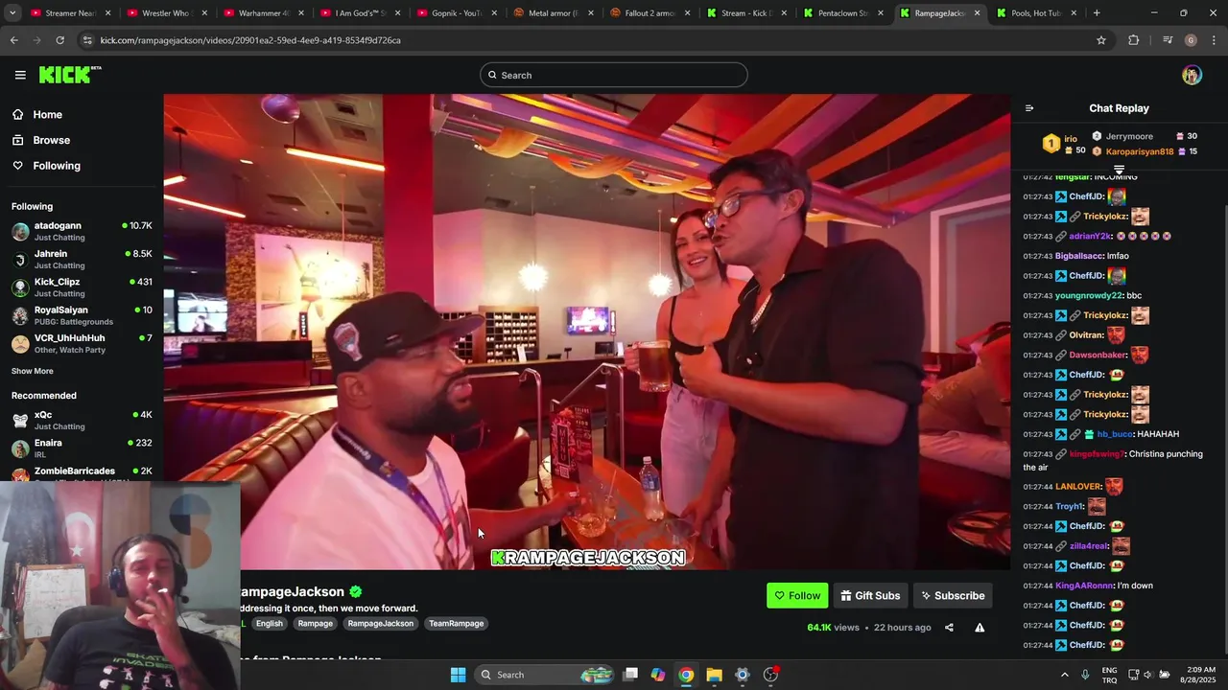Screen dimensions: 1228x690
Task: Share this video using the share icon
Action: tap(949, 628)
